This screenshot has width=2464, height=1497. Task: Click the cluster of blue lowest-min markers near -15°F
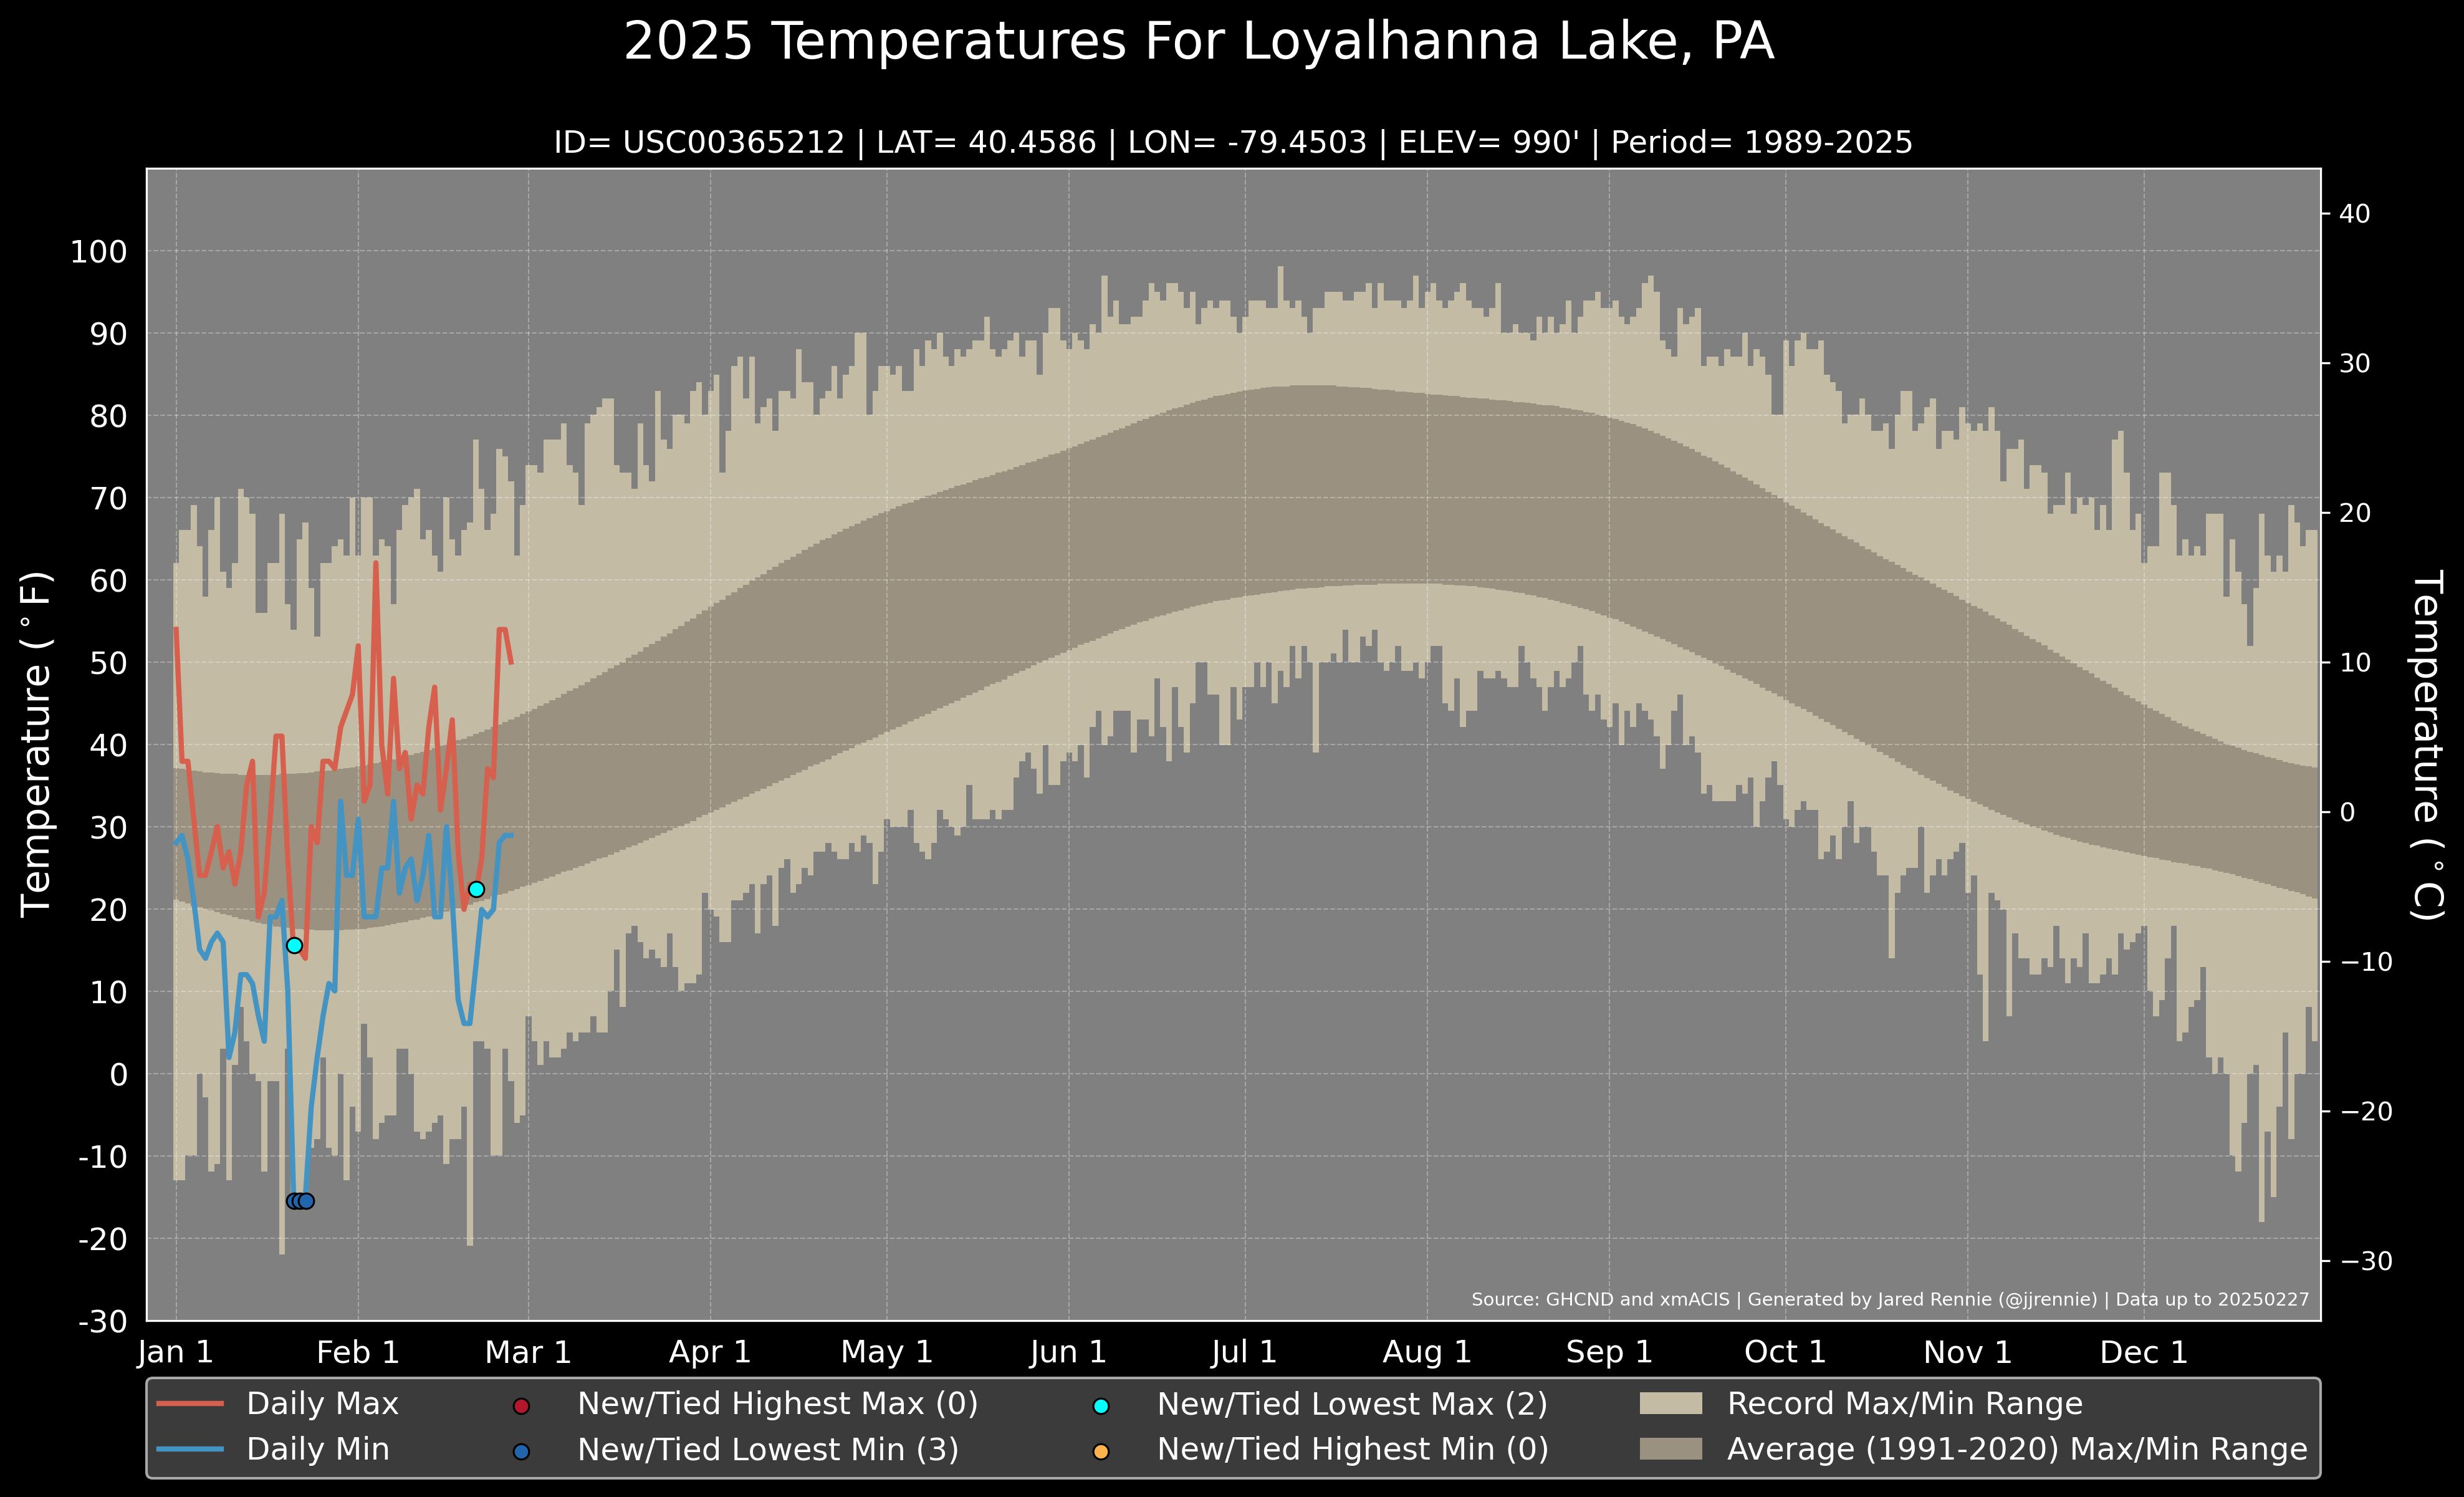300,1201
